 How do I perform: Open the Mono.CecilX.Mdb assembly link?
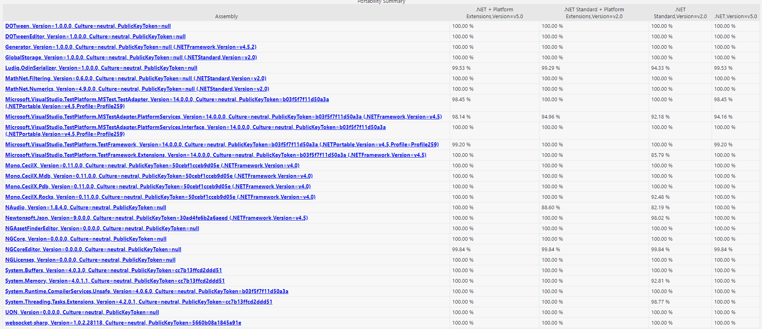[159, 176]
